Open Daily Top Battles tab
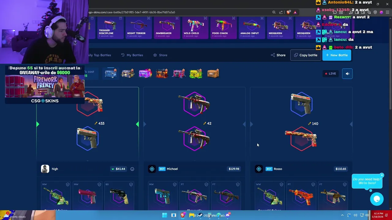 pos(99,55)
